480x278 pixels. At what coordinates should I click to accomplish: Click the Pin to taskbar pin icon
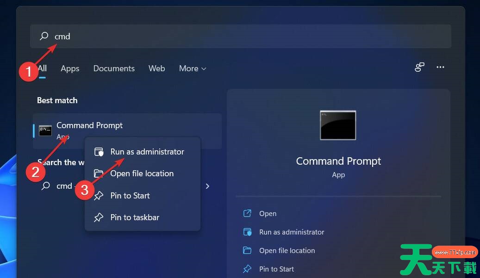click(98, 217)
